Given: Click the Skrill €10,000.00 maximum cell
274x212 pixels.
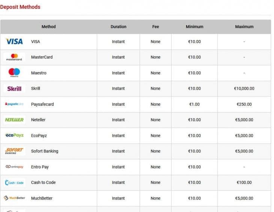Looking at the screenshot, I should pyautogui.click(x=244, y=89).
